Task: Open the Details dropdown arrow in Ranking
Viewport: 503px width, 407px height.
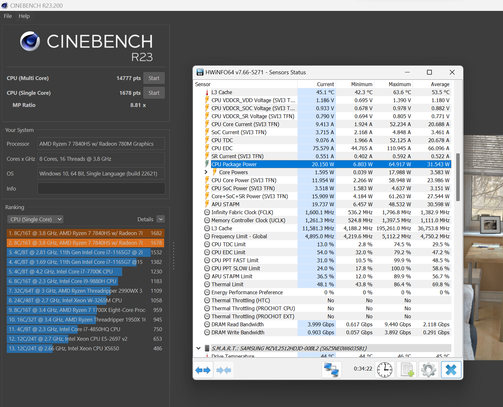Action: (161, 219)
